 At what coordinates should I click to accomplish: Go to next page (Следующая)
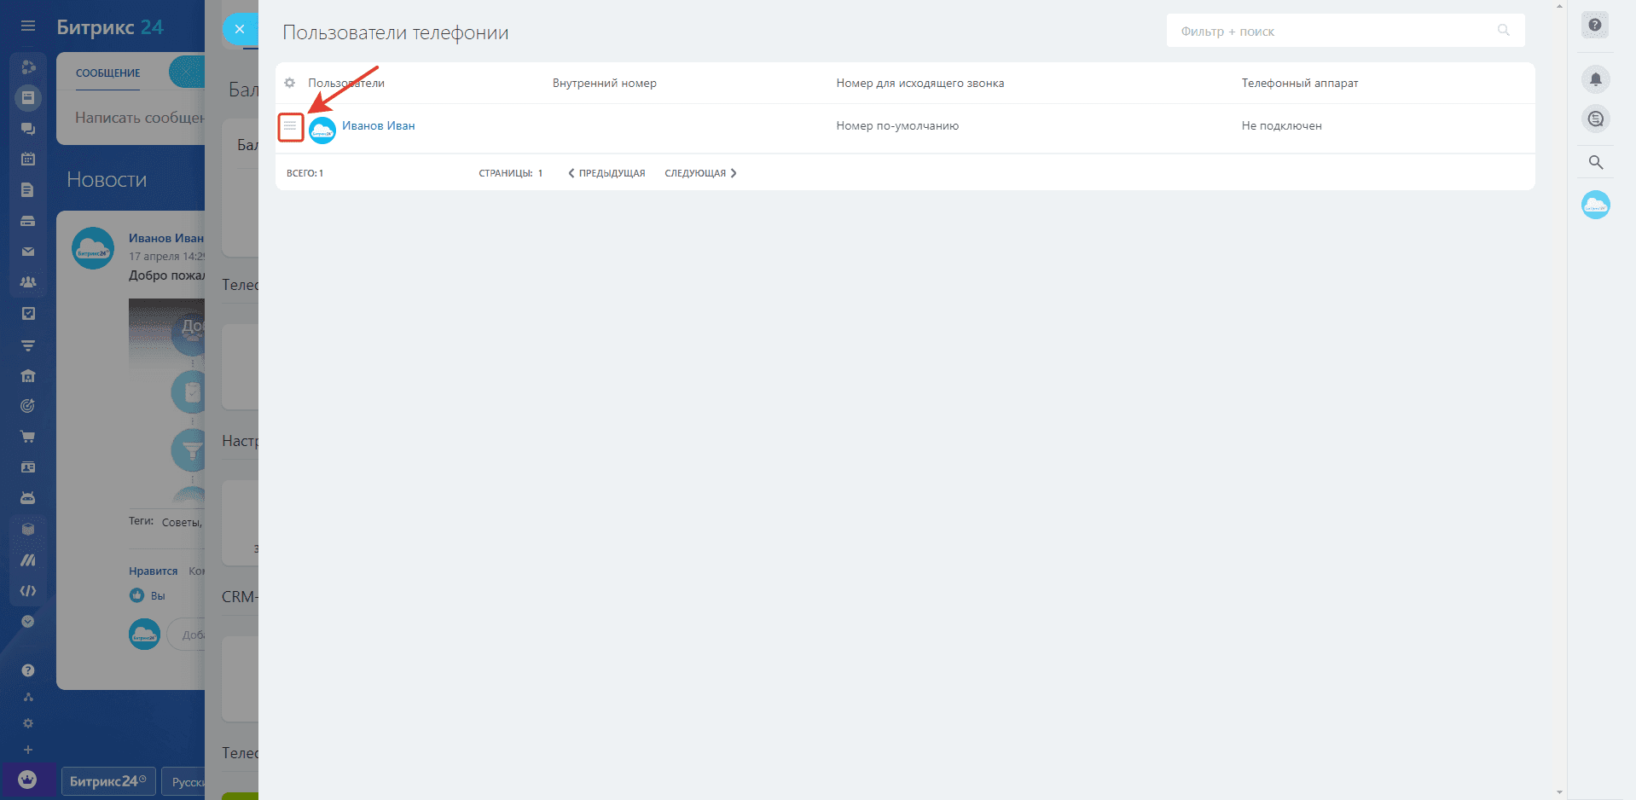[x=700, y=173]
